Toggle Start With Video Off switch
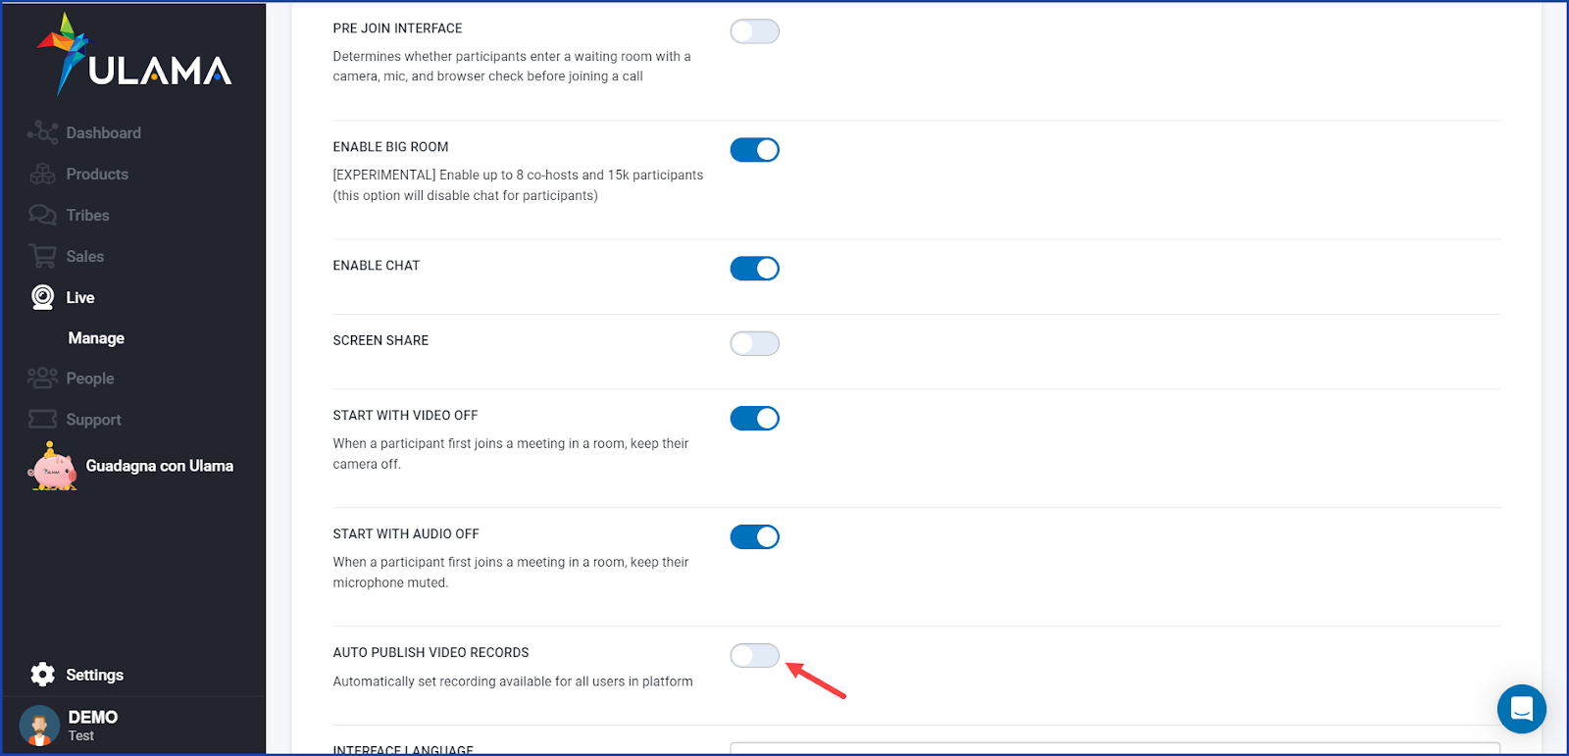The height and width of the screenshot is (756, 1569). (755, 419)
